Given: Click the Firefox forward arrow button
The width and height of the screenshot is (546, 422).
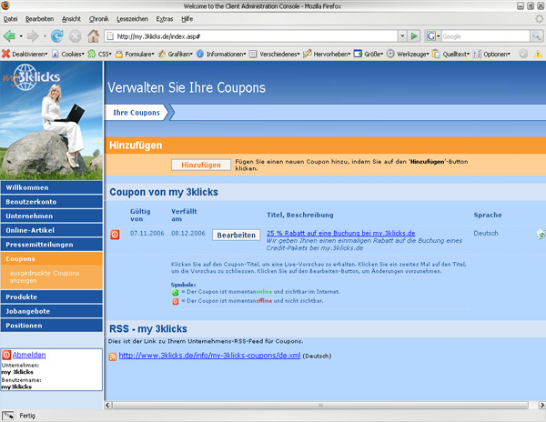Looking at the screenshot, I should (33, 36).
